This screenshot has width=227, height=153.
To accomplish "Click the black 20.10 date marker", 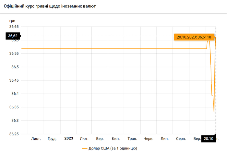I will point(209,139).
